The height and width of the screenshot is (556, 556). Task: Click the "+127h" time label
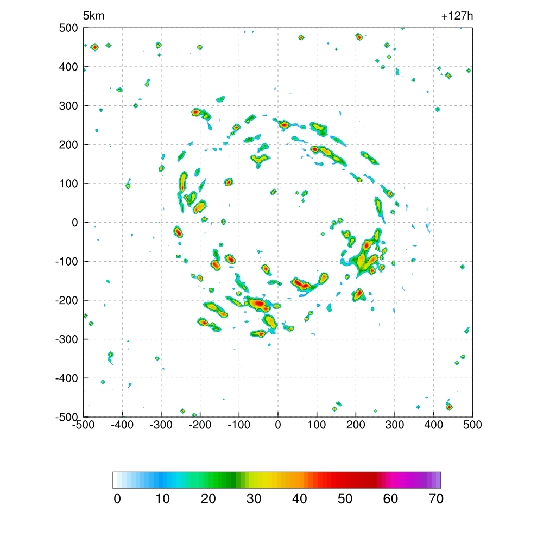click(x=457, y=16)
